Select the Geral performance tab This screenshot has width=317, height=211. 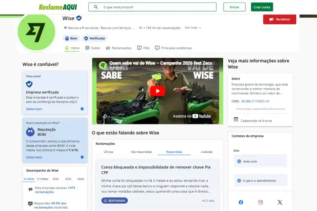pyautogui.click(x=81, y=179)
